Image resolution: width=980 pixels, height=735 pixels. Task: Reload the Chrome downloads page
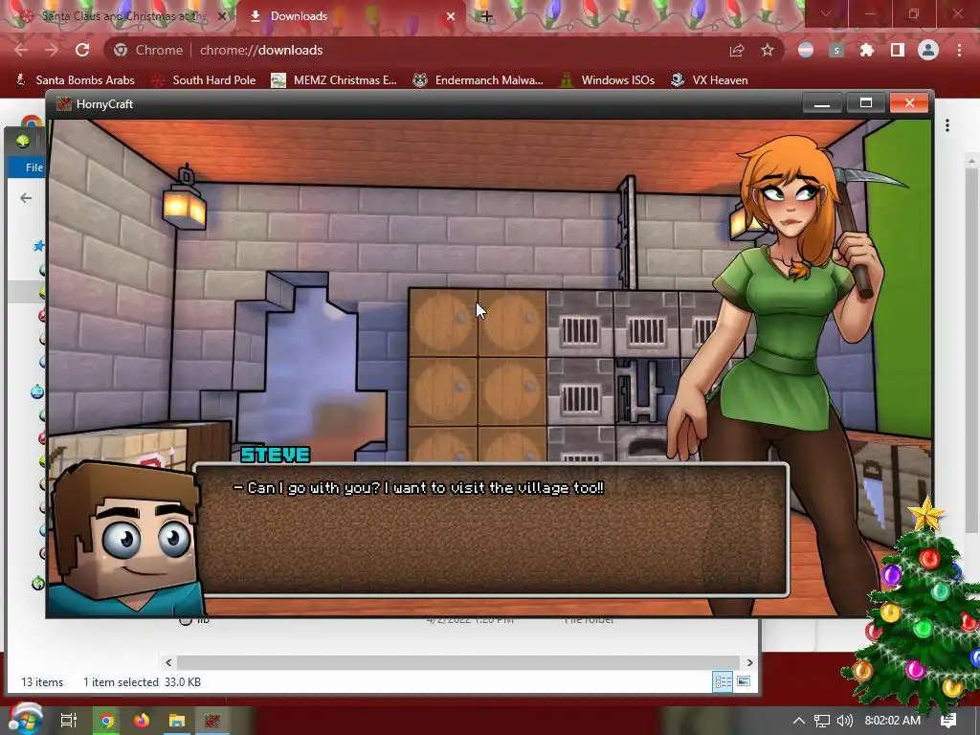[82, 50]
